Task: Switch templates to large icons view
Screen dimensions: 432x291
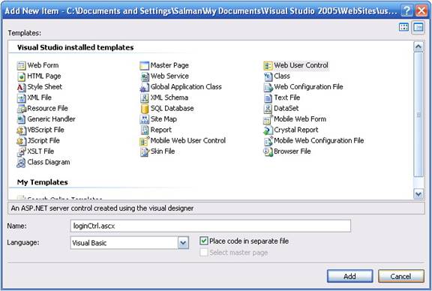Action: pos(404,27)
